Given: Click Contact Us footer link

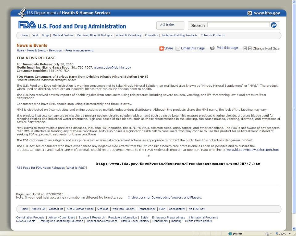Looking at the screenshot, I should pyautogui.click(x=56, y=209).
